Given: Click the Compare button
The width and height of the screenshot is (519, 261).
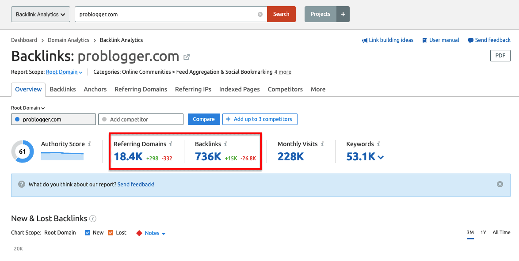Looking at the screenshot, I should pos(204,119).
